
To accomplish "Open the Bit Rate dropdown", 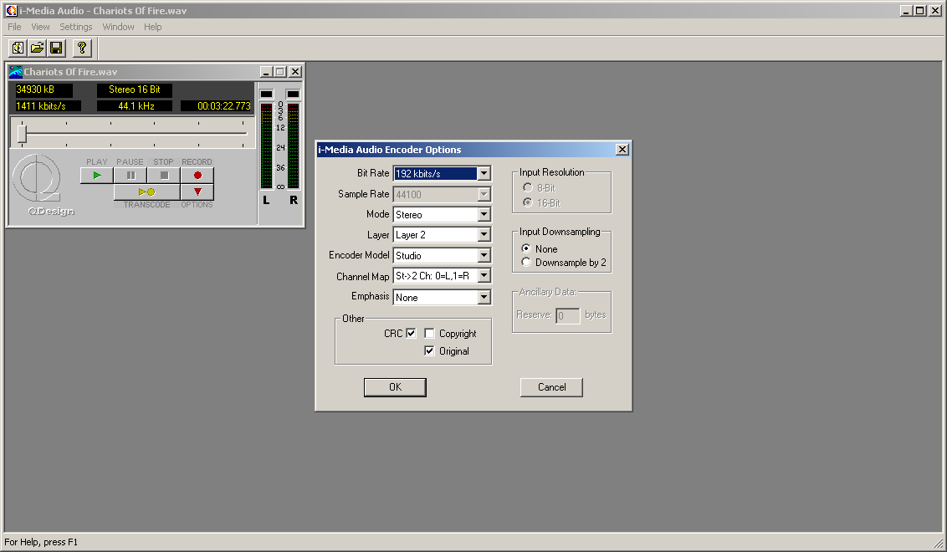I will point(484,173).
